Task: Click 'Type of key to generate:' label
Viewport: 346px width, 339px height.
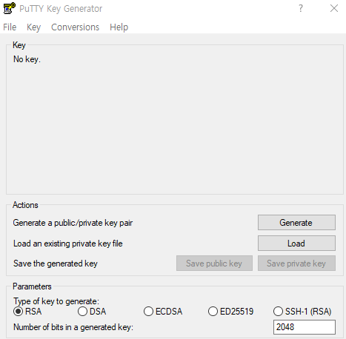Action: point(56,301)
